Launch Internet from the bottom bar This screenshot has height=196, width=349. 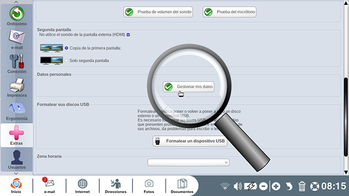pyautogui.click(x=82, y=186)
